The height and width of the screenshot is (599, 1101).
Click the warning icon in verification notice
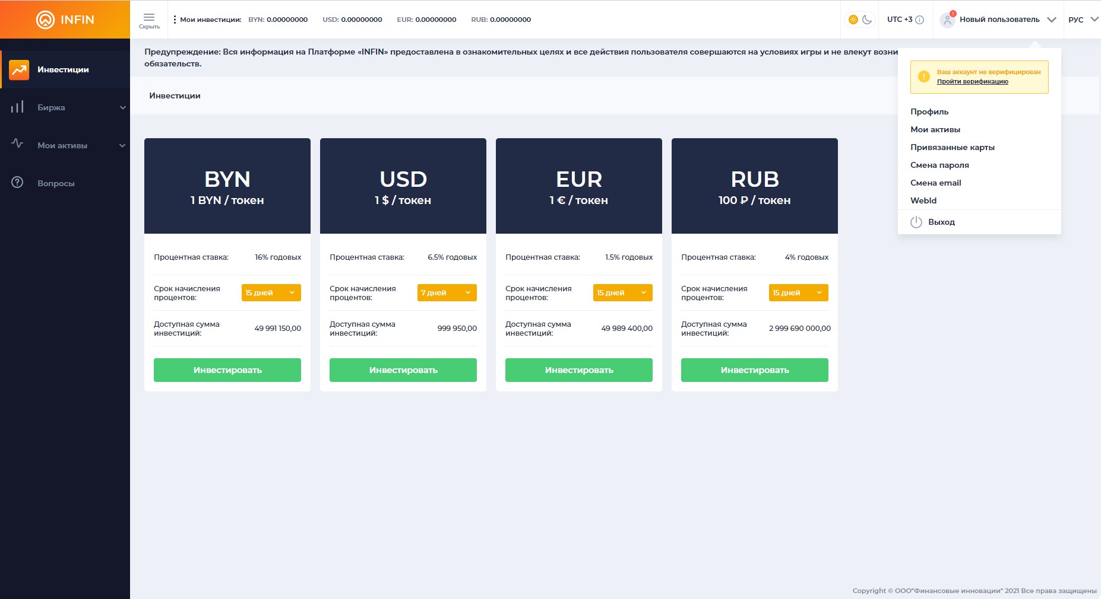coord(924,77)
